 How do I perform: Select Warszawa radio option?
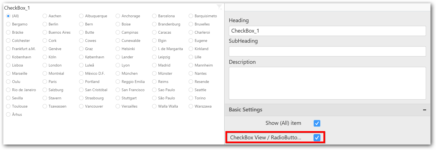191,106
